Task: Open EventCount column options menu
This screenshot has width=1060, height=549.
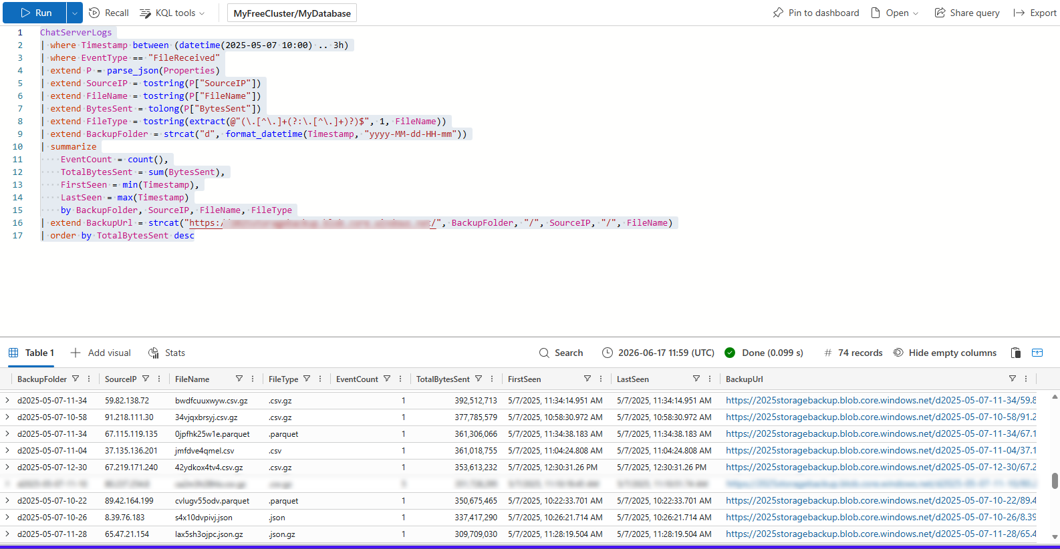Action: coord(400,379)
